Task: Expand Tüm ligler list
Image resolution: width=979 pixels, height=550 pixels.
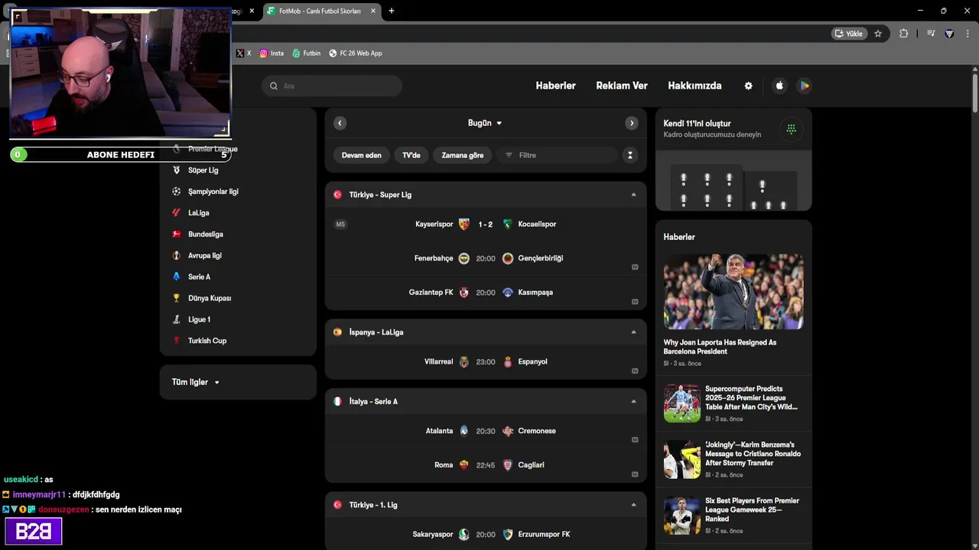Action: click(x=196, y=382)
